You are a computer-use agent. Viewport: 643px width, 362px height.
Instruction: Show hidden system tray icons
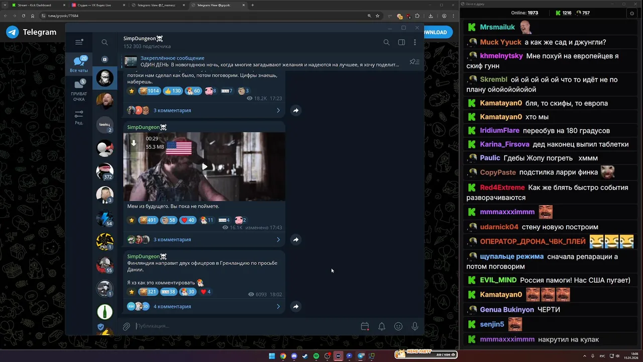(585, 356)
